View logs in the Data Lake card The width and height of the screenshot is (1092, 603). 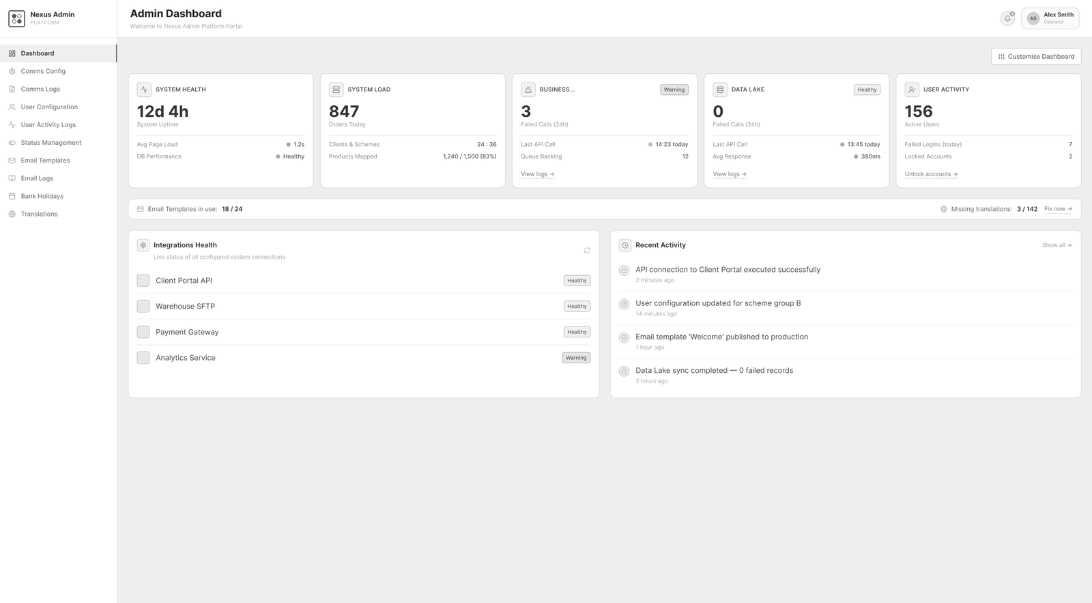tap(730, 174)
